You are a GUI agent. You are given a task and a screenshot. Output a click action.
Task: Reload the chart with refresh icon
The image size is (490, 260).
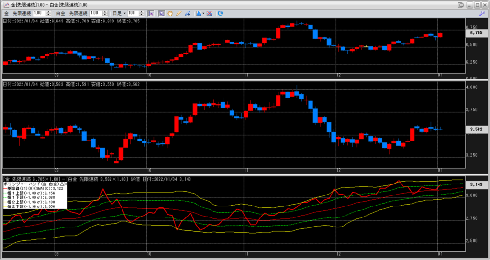click(220, 13)
